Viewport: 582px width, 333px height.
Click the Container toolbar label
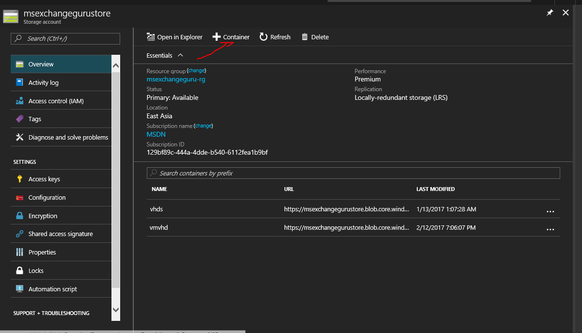tap(236, 37)
